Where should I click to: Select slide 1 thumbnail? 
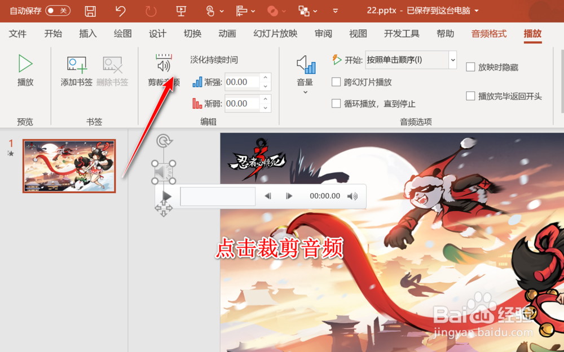69,166
